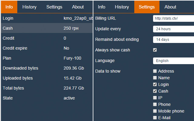Open About tab in left panel
Screen dimensions: 194x121
click(78, 7)
